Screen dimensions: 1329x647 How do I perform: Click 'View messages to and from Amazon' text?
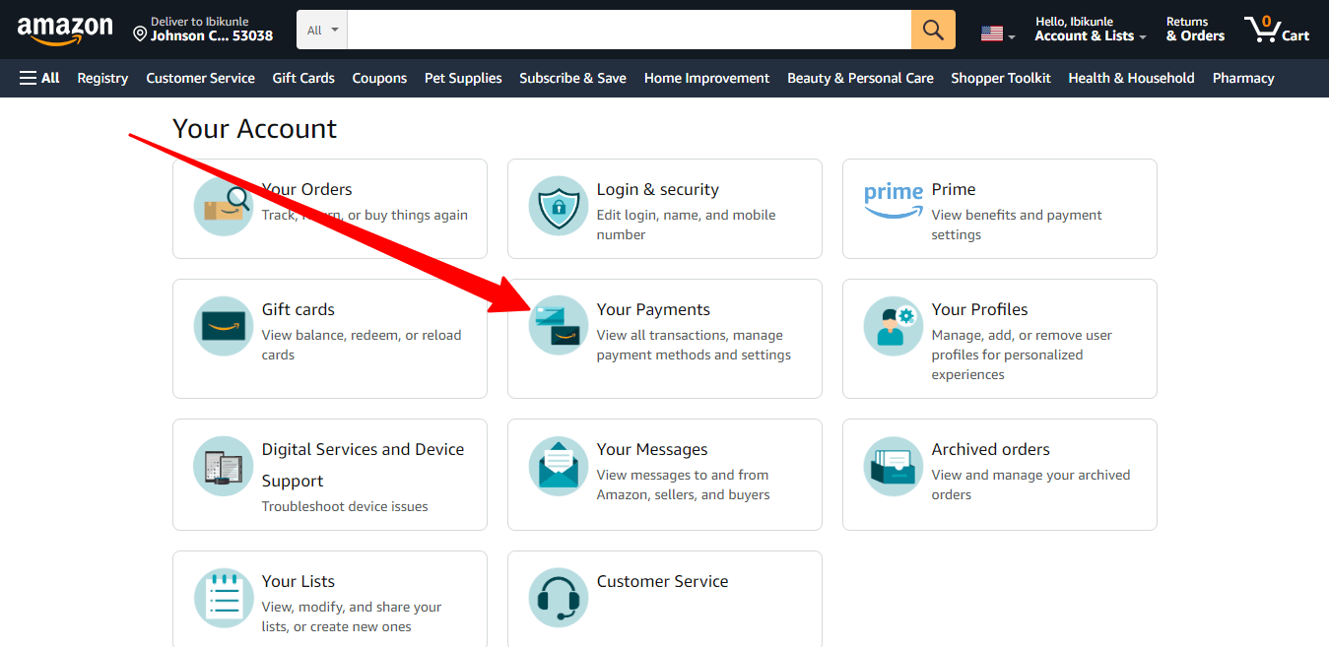[683, 485]
